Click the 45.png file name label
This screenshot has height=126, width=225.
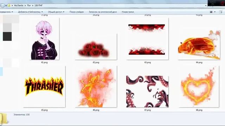coord(44,110)
